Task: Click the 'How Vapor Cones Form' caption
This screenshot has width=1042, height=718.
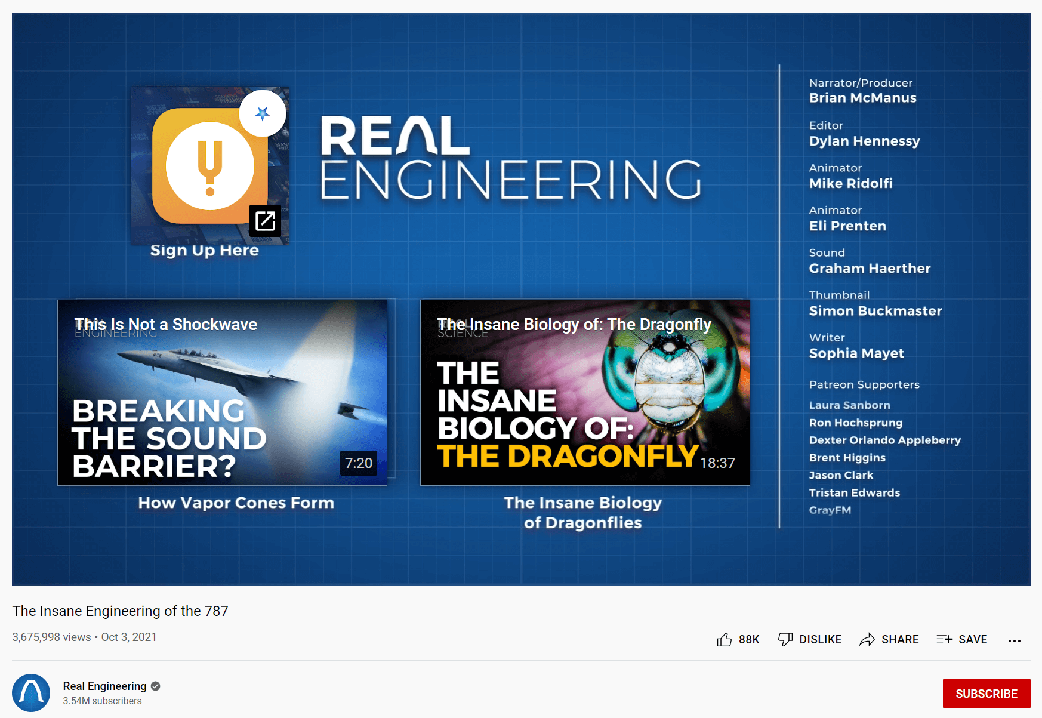Action: [x=236, y=503]
